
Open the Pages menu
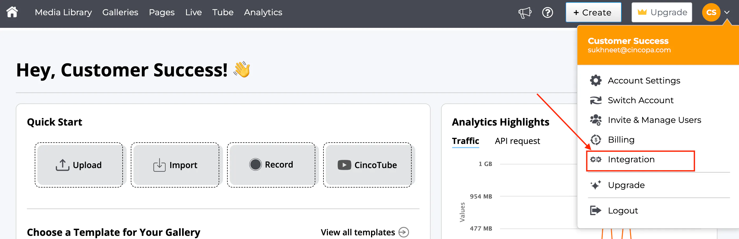click(162, 12)
